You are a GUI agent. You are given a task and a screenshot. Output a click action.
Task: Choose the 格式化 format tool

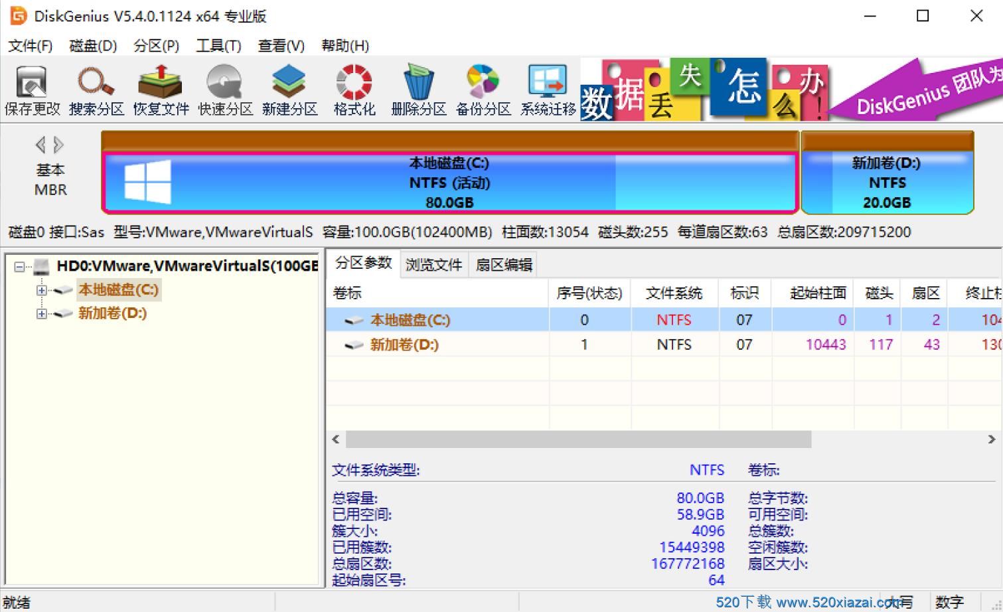tap(354, 90)
